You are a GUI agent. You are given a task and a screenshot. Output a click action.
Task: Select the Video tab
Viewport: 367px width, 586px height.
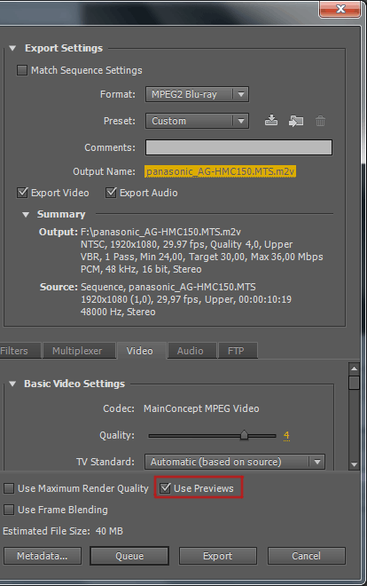coord(140,351)
